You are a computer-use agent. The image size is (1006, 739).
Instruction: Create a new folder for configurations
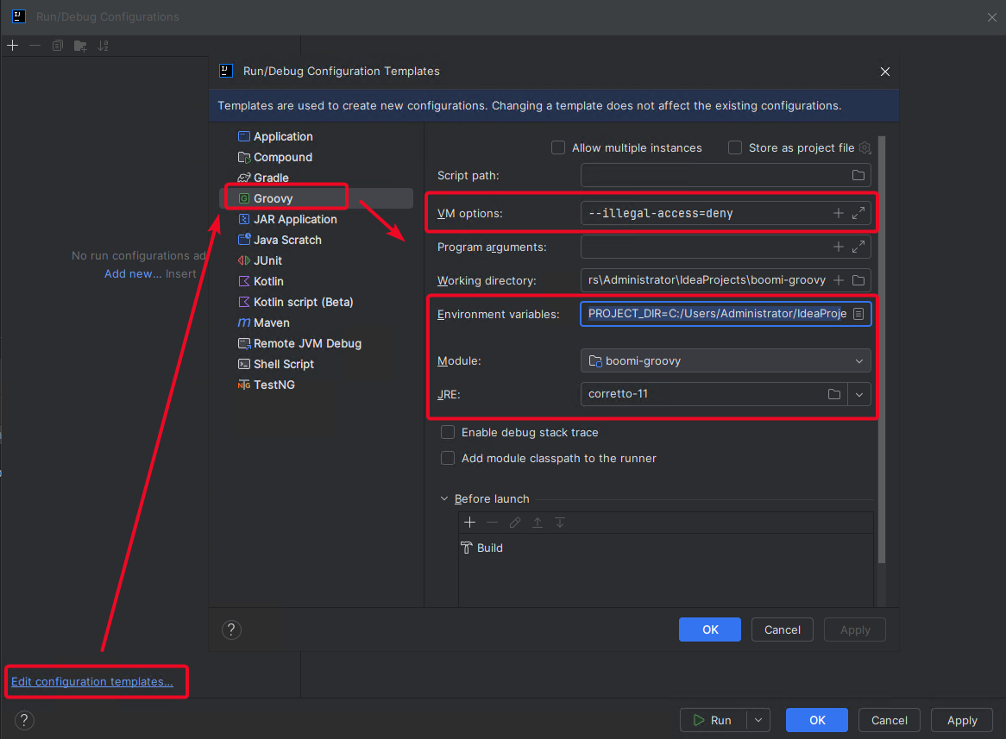[79, 45]
